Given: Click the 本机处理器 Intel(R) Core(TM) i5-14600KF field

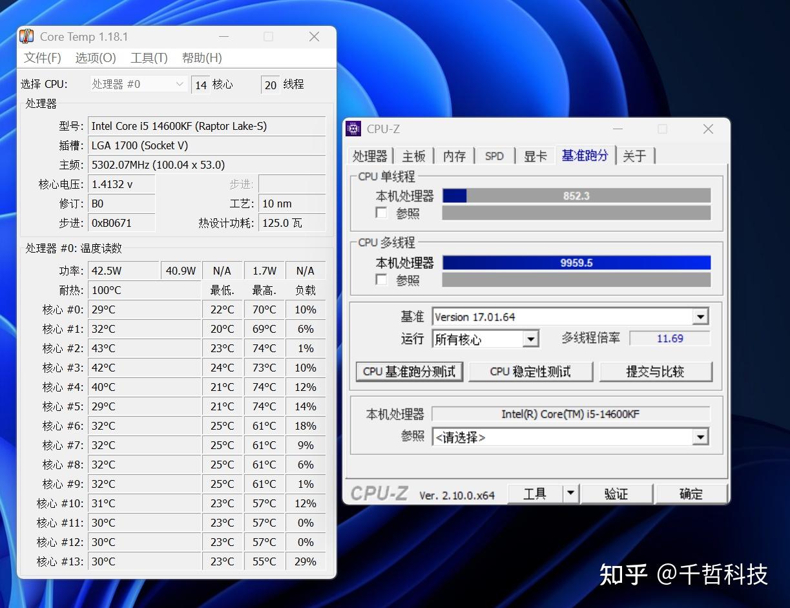Looking at the screenshot, I should coord(570,414).
